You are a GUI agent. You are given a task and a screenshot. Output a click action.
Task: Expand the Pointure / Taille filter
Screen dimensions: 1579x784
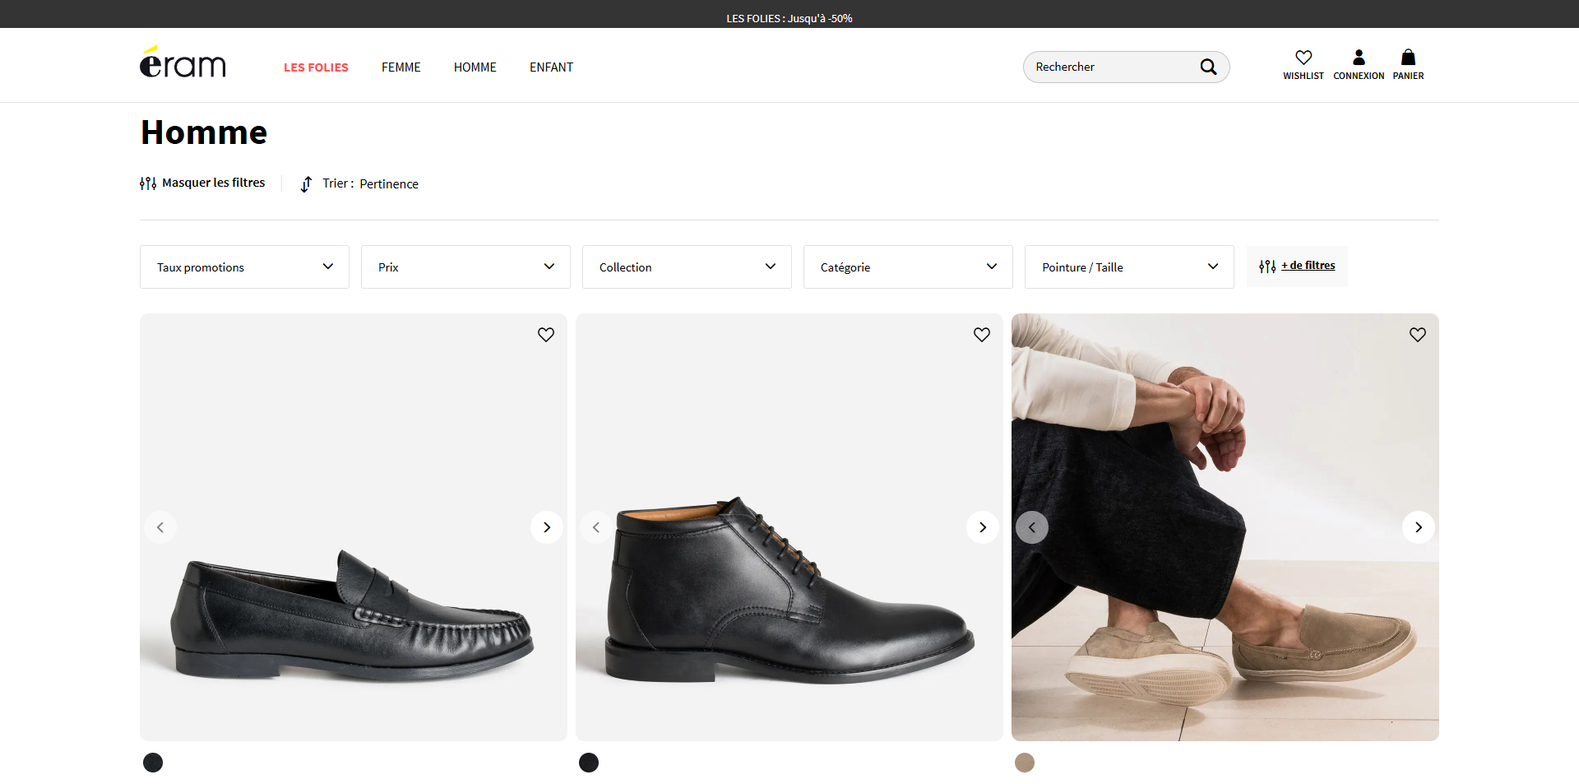(x=1129, y=267)
